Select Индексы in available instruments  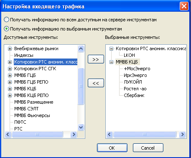coord(24,55)
